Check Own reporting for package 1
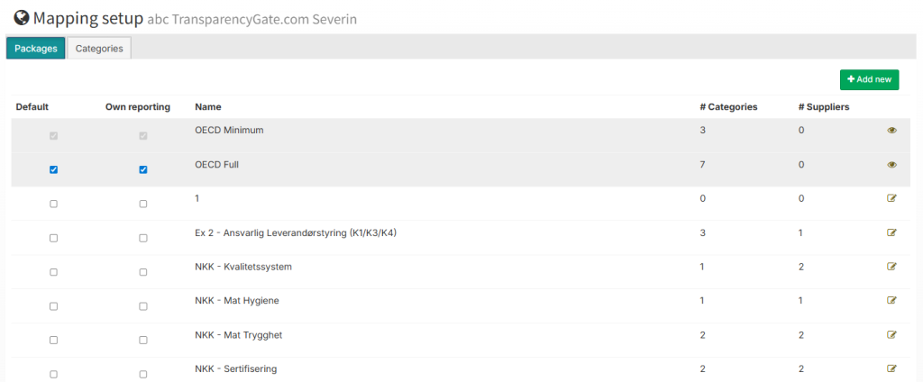This screenshot has height=382, width=923. tap(143, 205)
